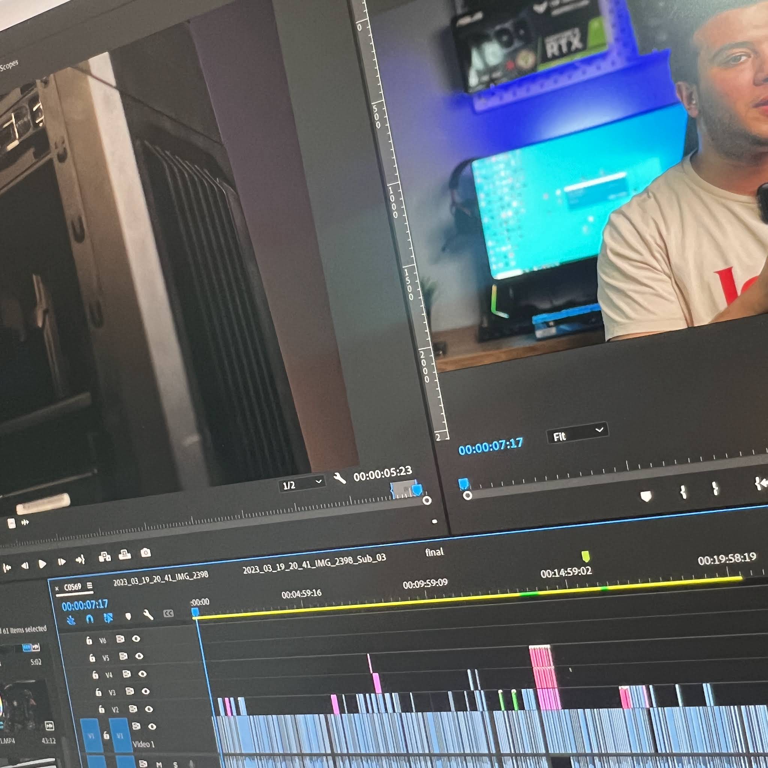The width and height of the screenshot is (768, 768).
Task: Toggle Snap magnet icon in timeline
Action: click(90, 619)
